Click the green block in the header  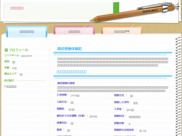[116, 8]
